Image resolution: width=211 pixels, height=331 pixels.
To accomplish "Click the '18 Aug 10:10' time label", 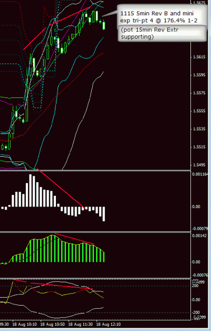I will (24, 324).
